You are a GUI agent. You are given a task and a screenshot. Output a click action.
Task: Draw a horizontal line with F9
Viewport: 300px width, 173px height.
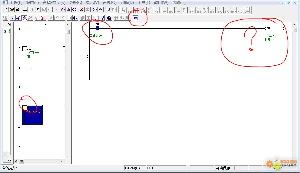point(164,10)
